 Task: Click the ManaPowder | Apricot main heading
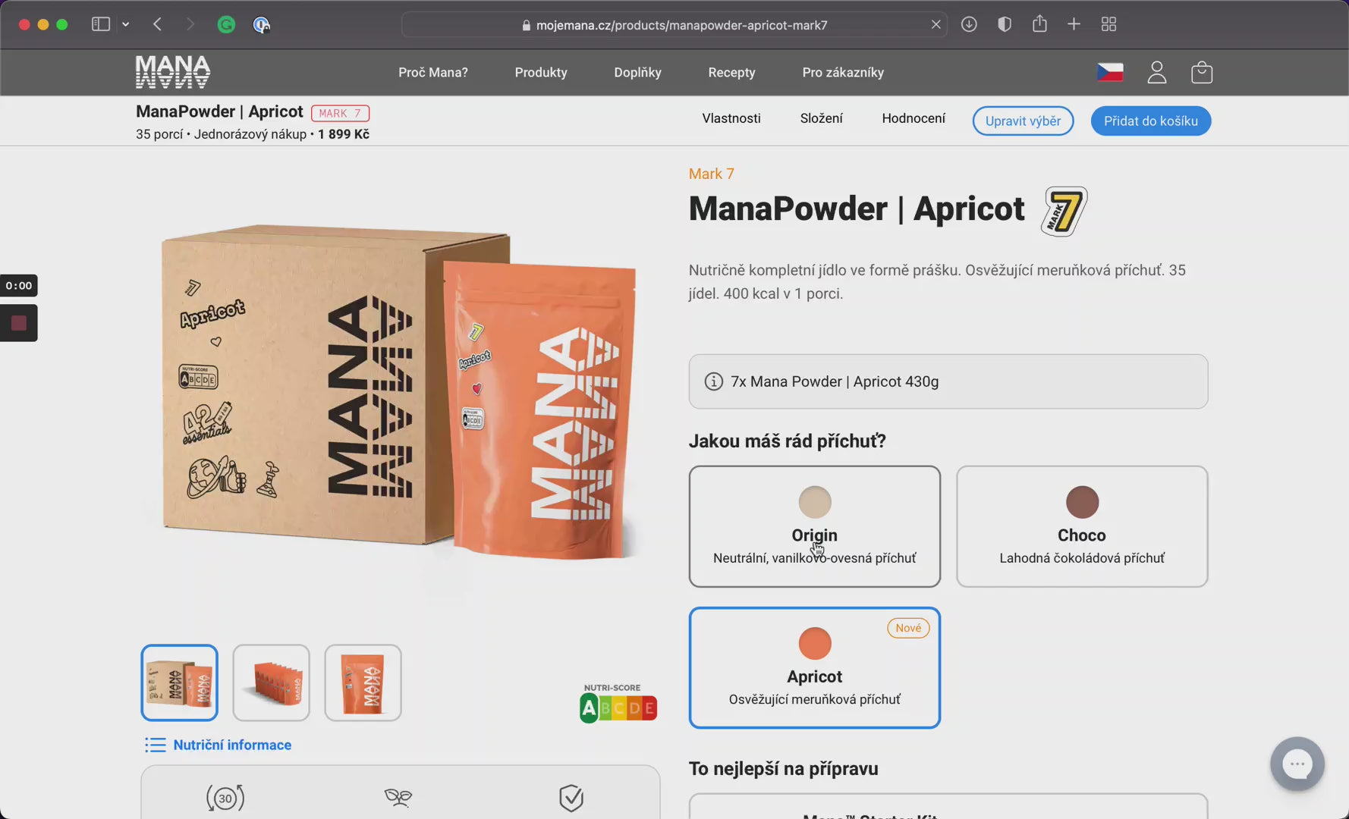pyautogui.click(x=857, y=209)
